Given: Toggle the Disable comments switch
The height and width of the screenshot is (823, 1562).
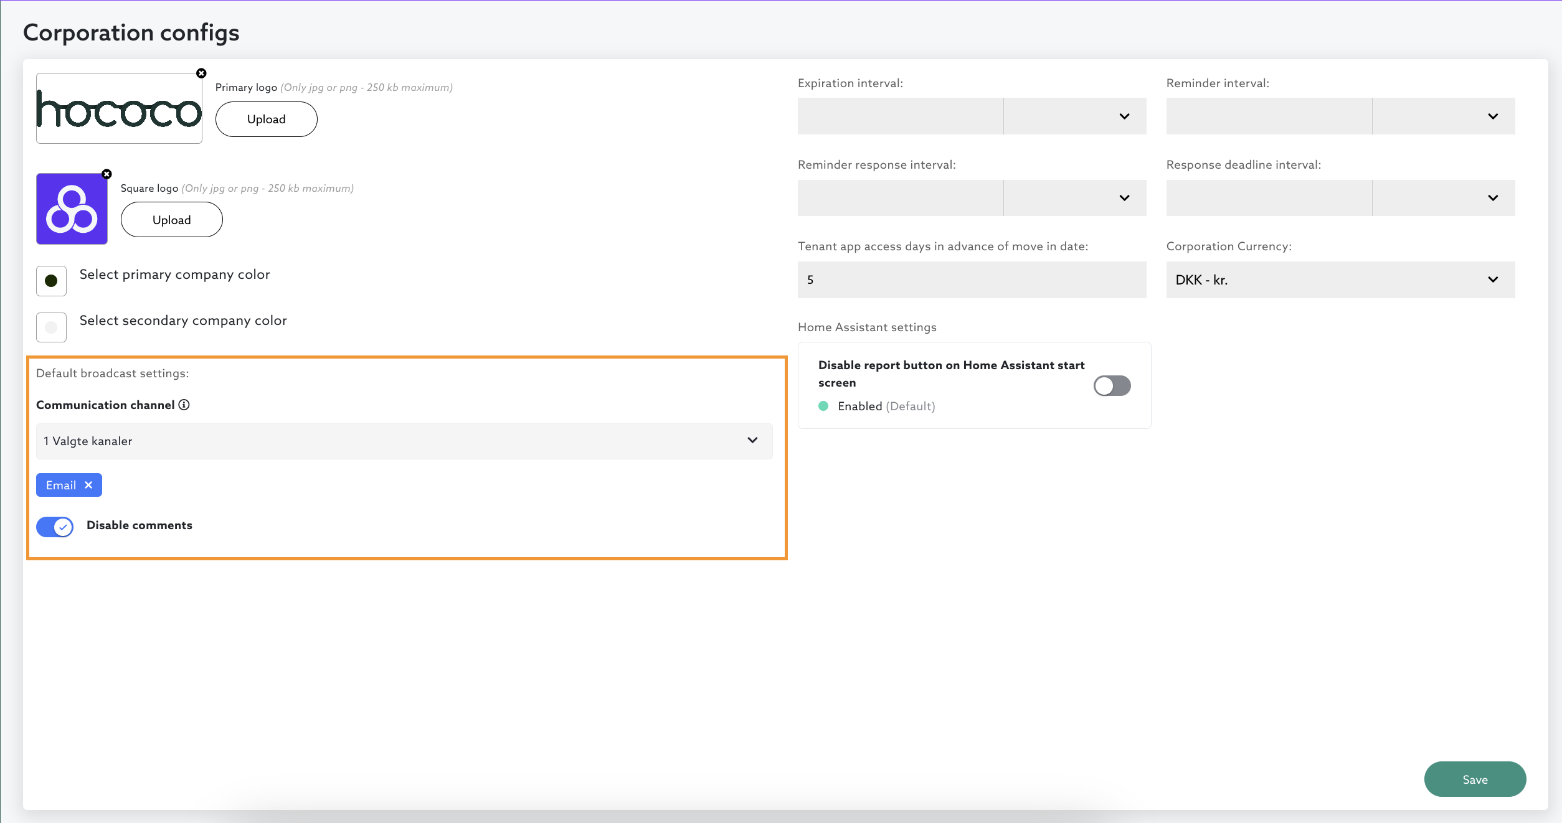Looking at the screenshot, I should click(55, 527).
